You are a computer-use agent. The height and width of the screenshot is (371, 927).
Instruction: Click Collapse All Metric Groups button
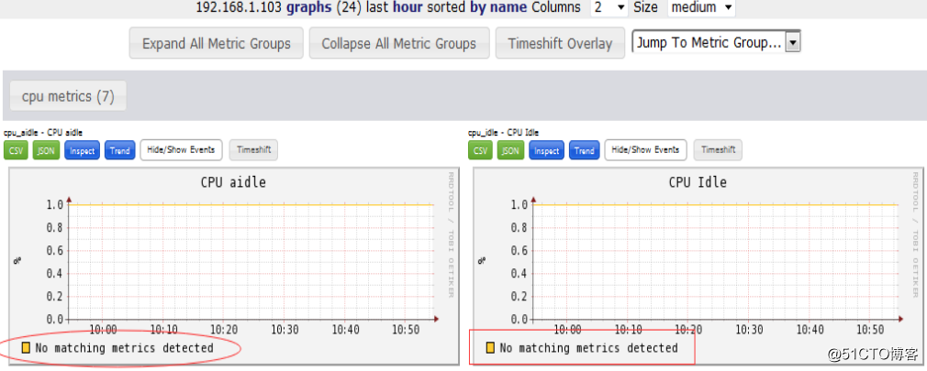(399, 43)
